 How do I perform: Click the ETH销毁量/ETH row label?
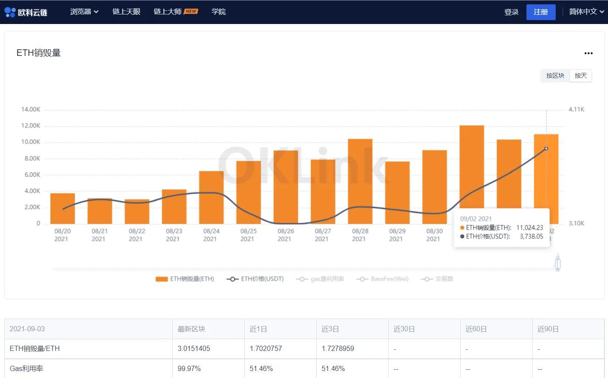(35, 349)
